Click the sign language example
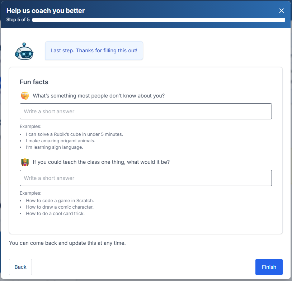292x281 pixels. point(55,147)
